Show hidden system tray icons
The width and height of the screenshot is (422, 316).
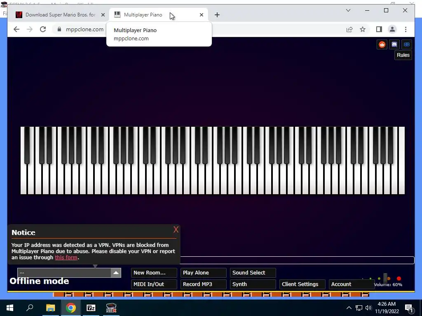pyautogui.click(x=349, y=308)
